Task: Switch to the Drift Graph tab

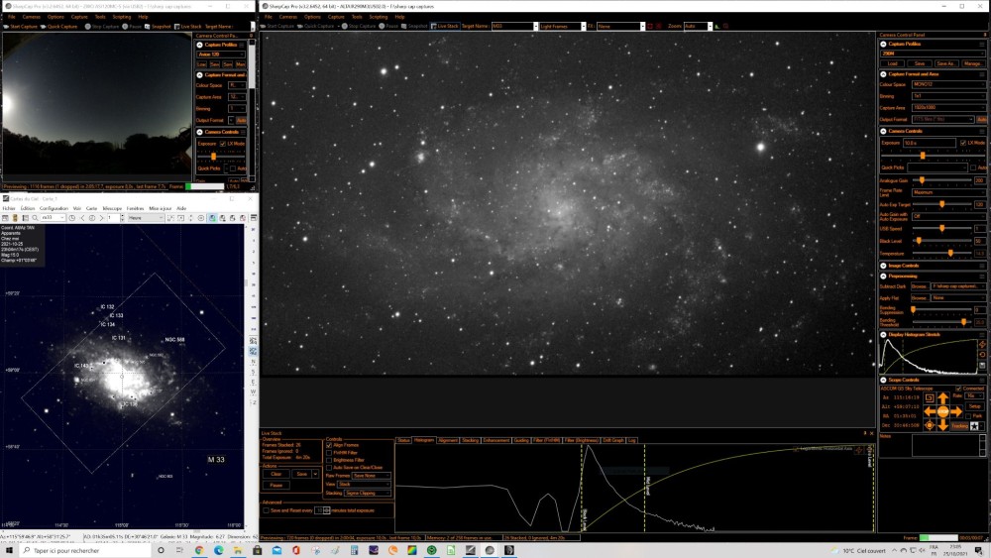Action: tap(613, 440)
